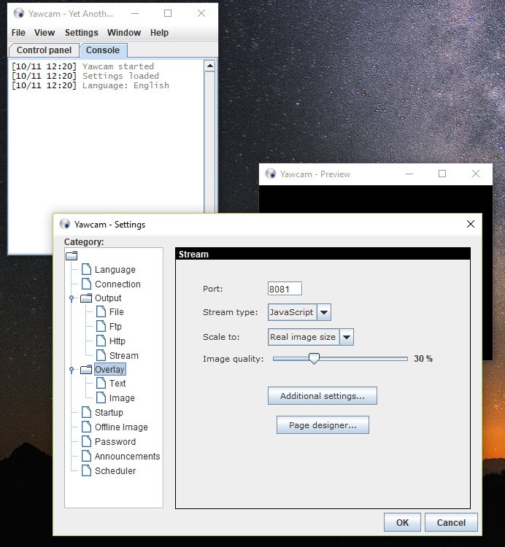Cancel the Settings dialog
This screenshot has width=505, height=547.
[451, 523]
